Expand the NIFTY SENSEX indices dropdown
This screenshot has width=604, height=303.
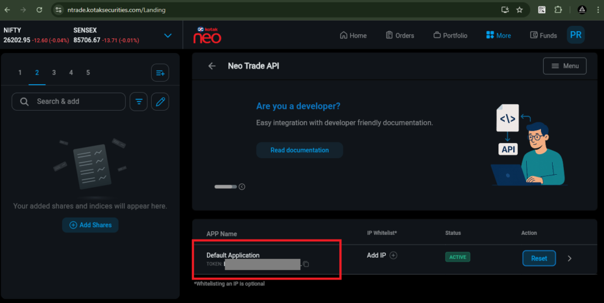(168, 35)
